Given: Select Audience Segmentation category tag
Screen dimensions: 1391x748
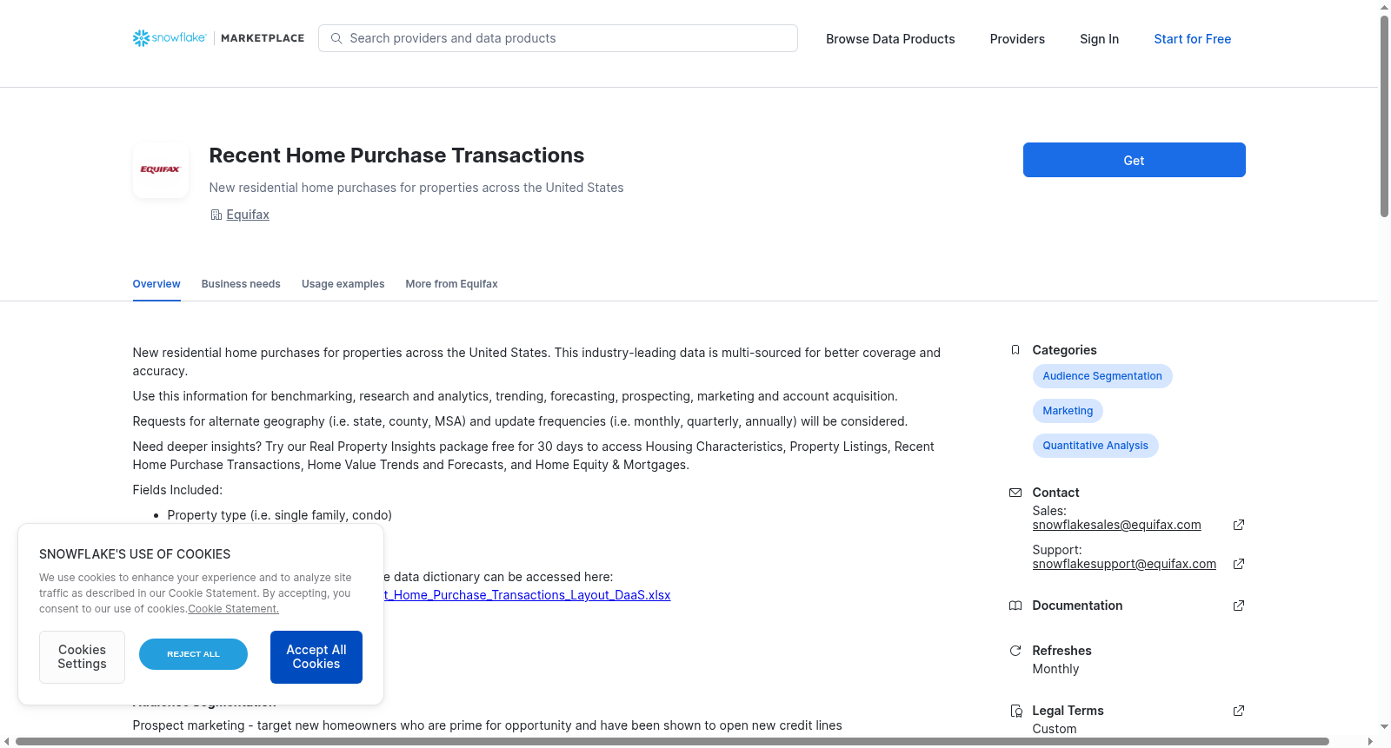Looking at the screenshot, I should pos(1102,376).
